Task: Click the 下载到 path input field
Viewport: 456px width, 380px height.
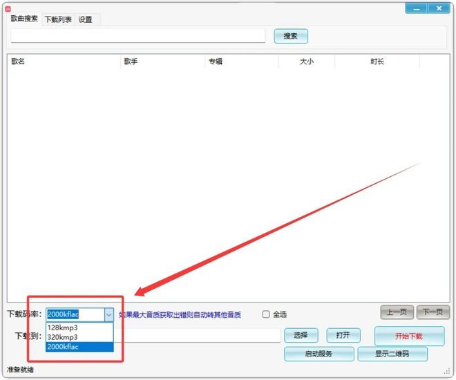Action: (197, 336)
